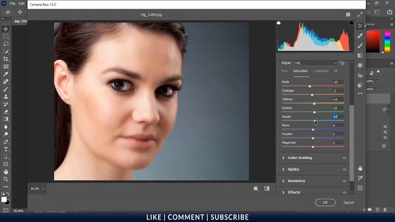Select the Radial Filter in Camera Raw
Viewport: 395px width, 222px height.
click(360, 65)
